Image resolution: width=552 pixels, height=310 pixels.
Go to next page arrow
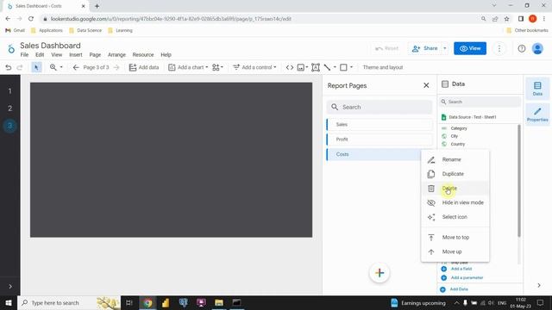tap(116, 67)
